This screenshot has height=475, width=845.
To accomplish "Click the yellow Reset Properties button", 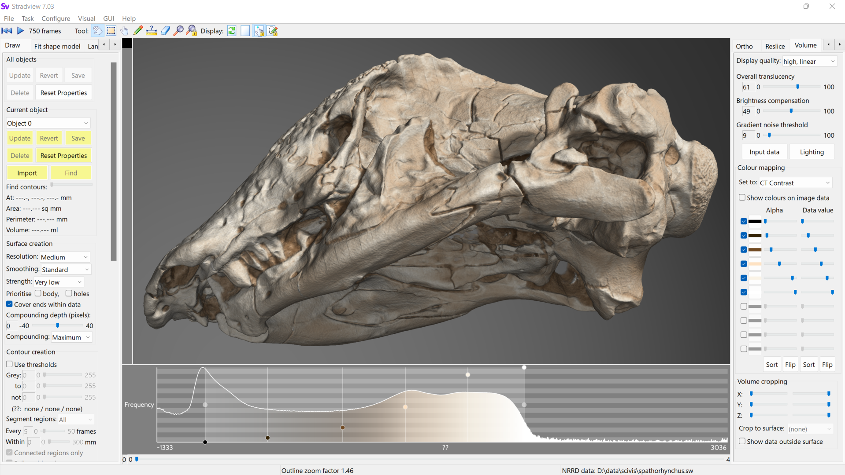I will point(63,156).
